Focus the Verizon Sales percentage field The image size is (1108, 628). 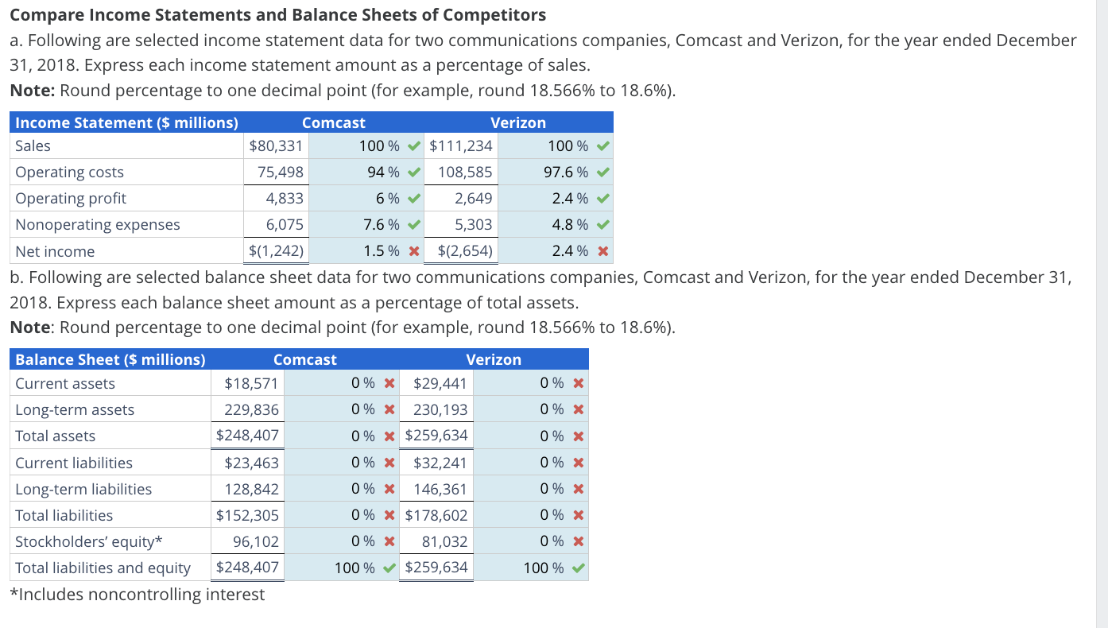tap(556, 146)
